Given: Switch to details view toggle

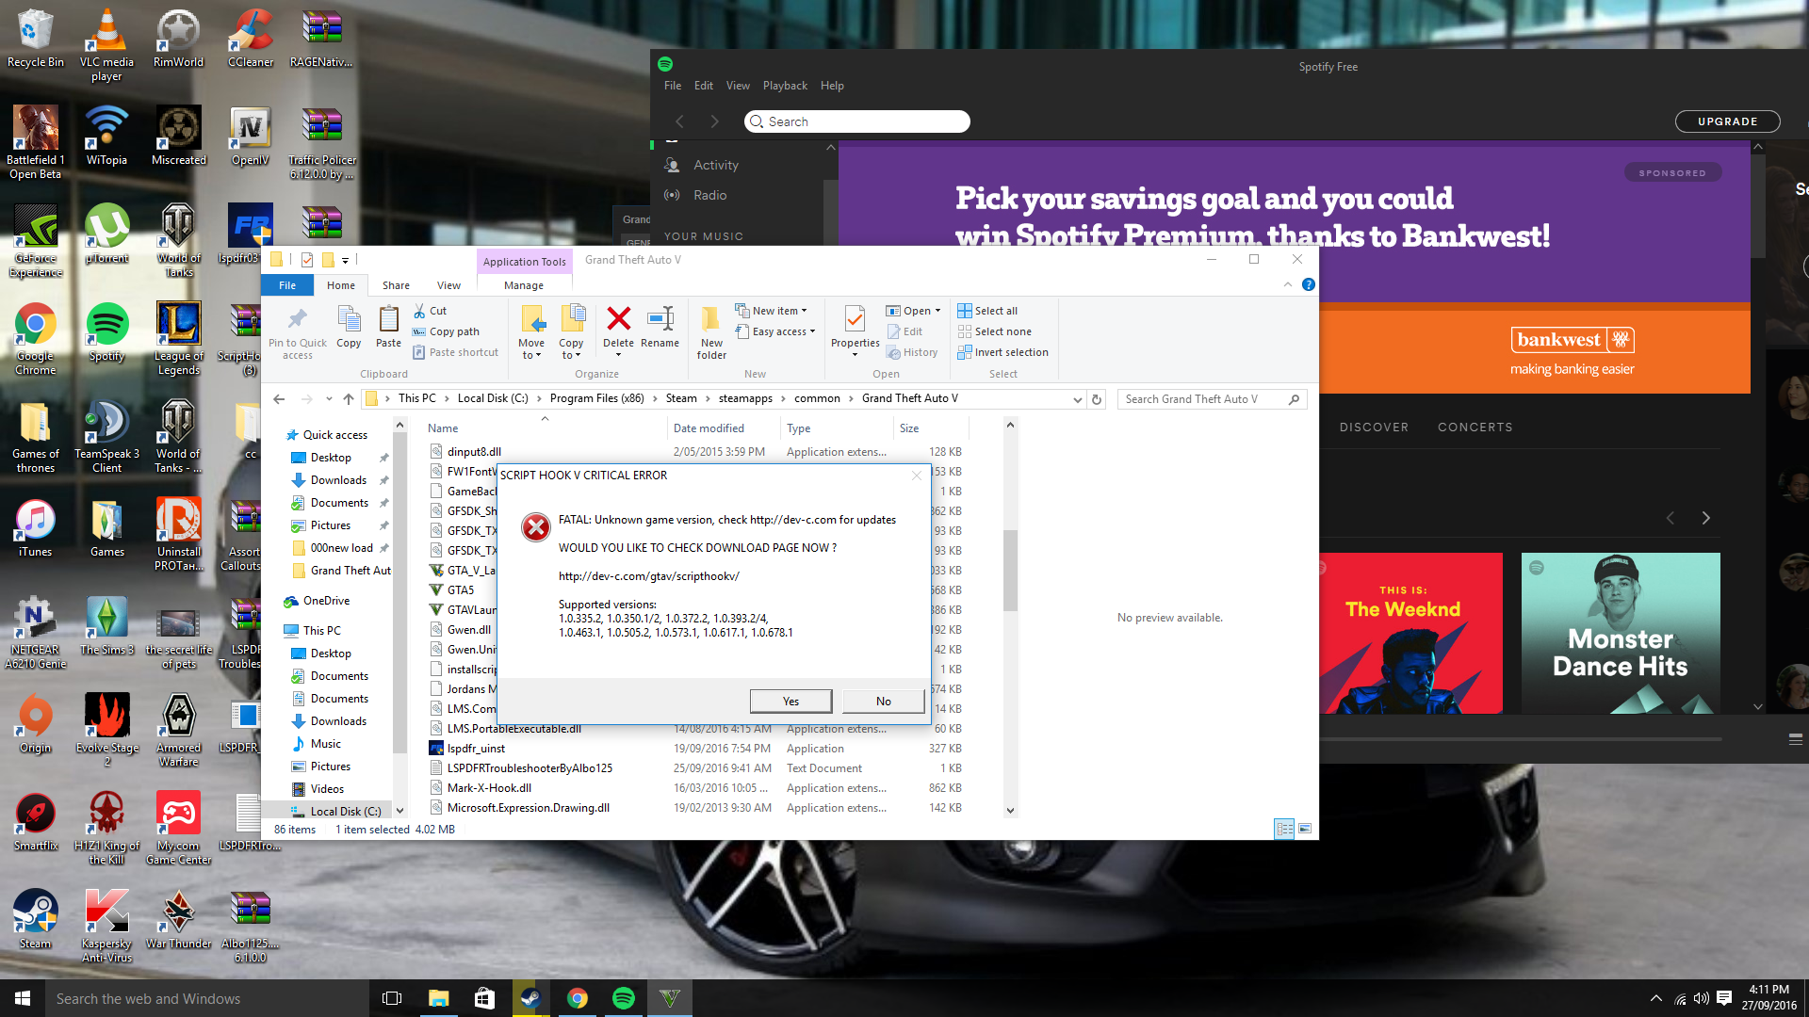Looking at the screenshot, I should pyautogui.click(x=1283, y=829).
